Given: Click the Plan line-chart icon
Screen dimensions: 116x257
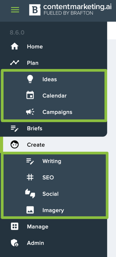Looking at the screenshot, I should point(15,63).
